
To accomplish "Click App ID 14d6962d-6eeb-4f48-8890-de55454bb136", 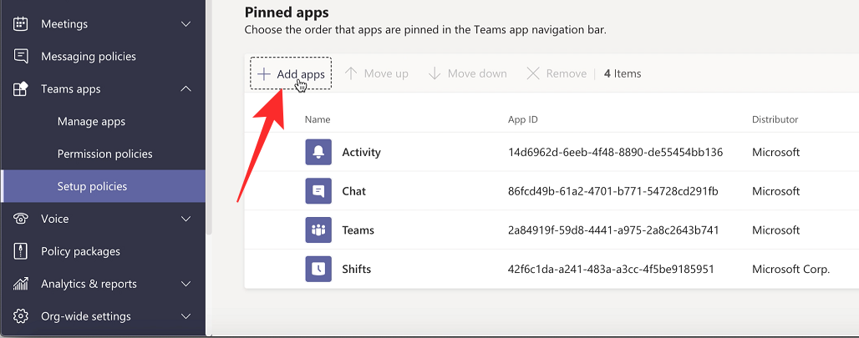I will pyautogui.click(x=616, y=152).
